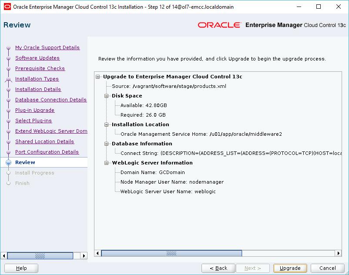Maximize the installer window
This screenshot has height=275, width=349.
click(x=319, y=7)
